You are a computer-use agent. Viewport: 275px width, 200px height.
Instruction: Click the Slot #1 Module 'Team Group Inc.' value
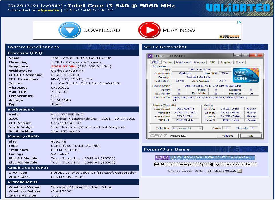click(x=83, y=158)
